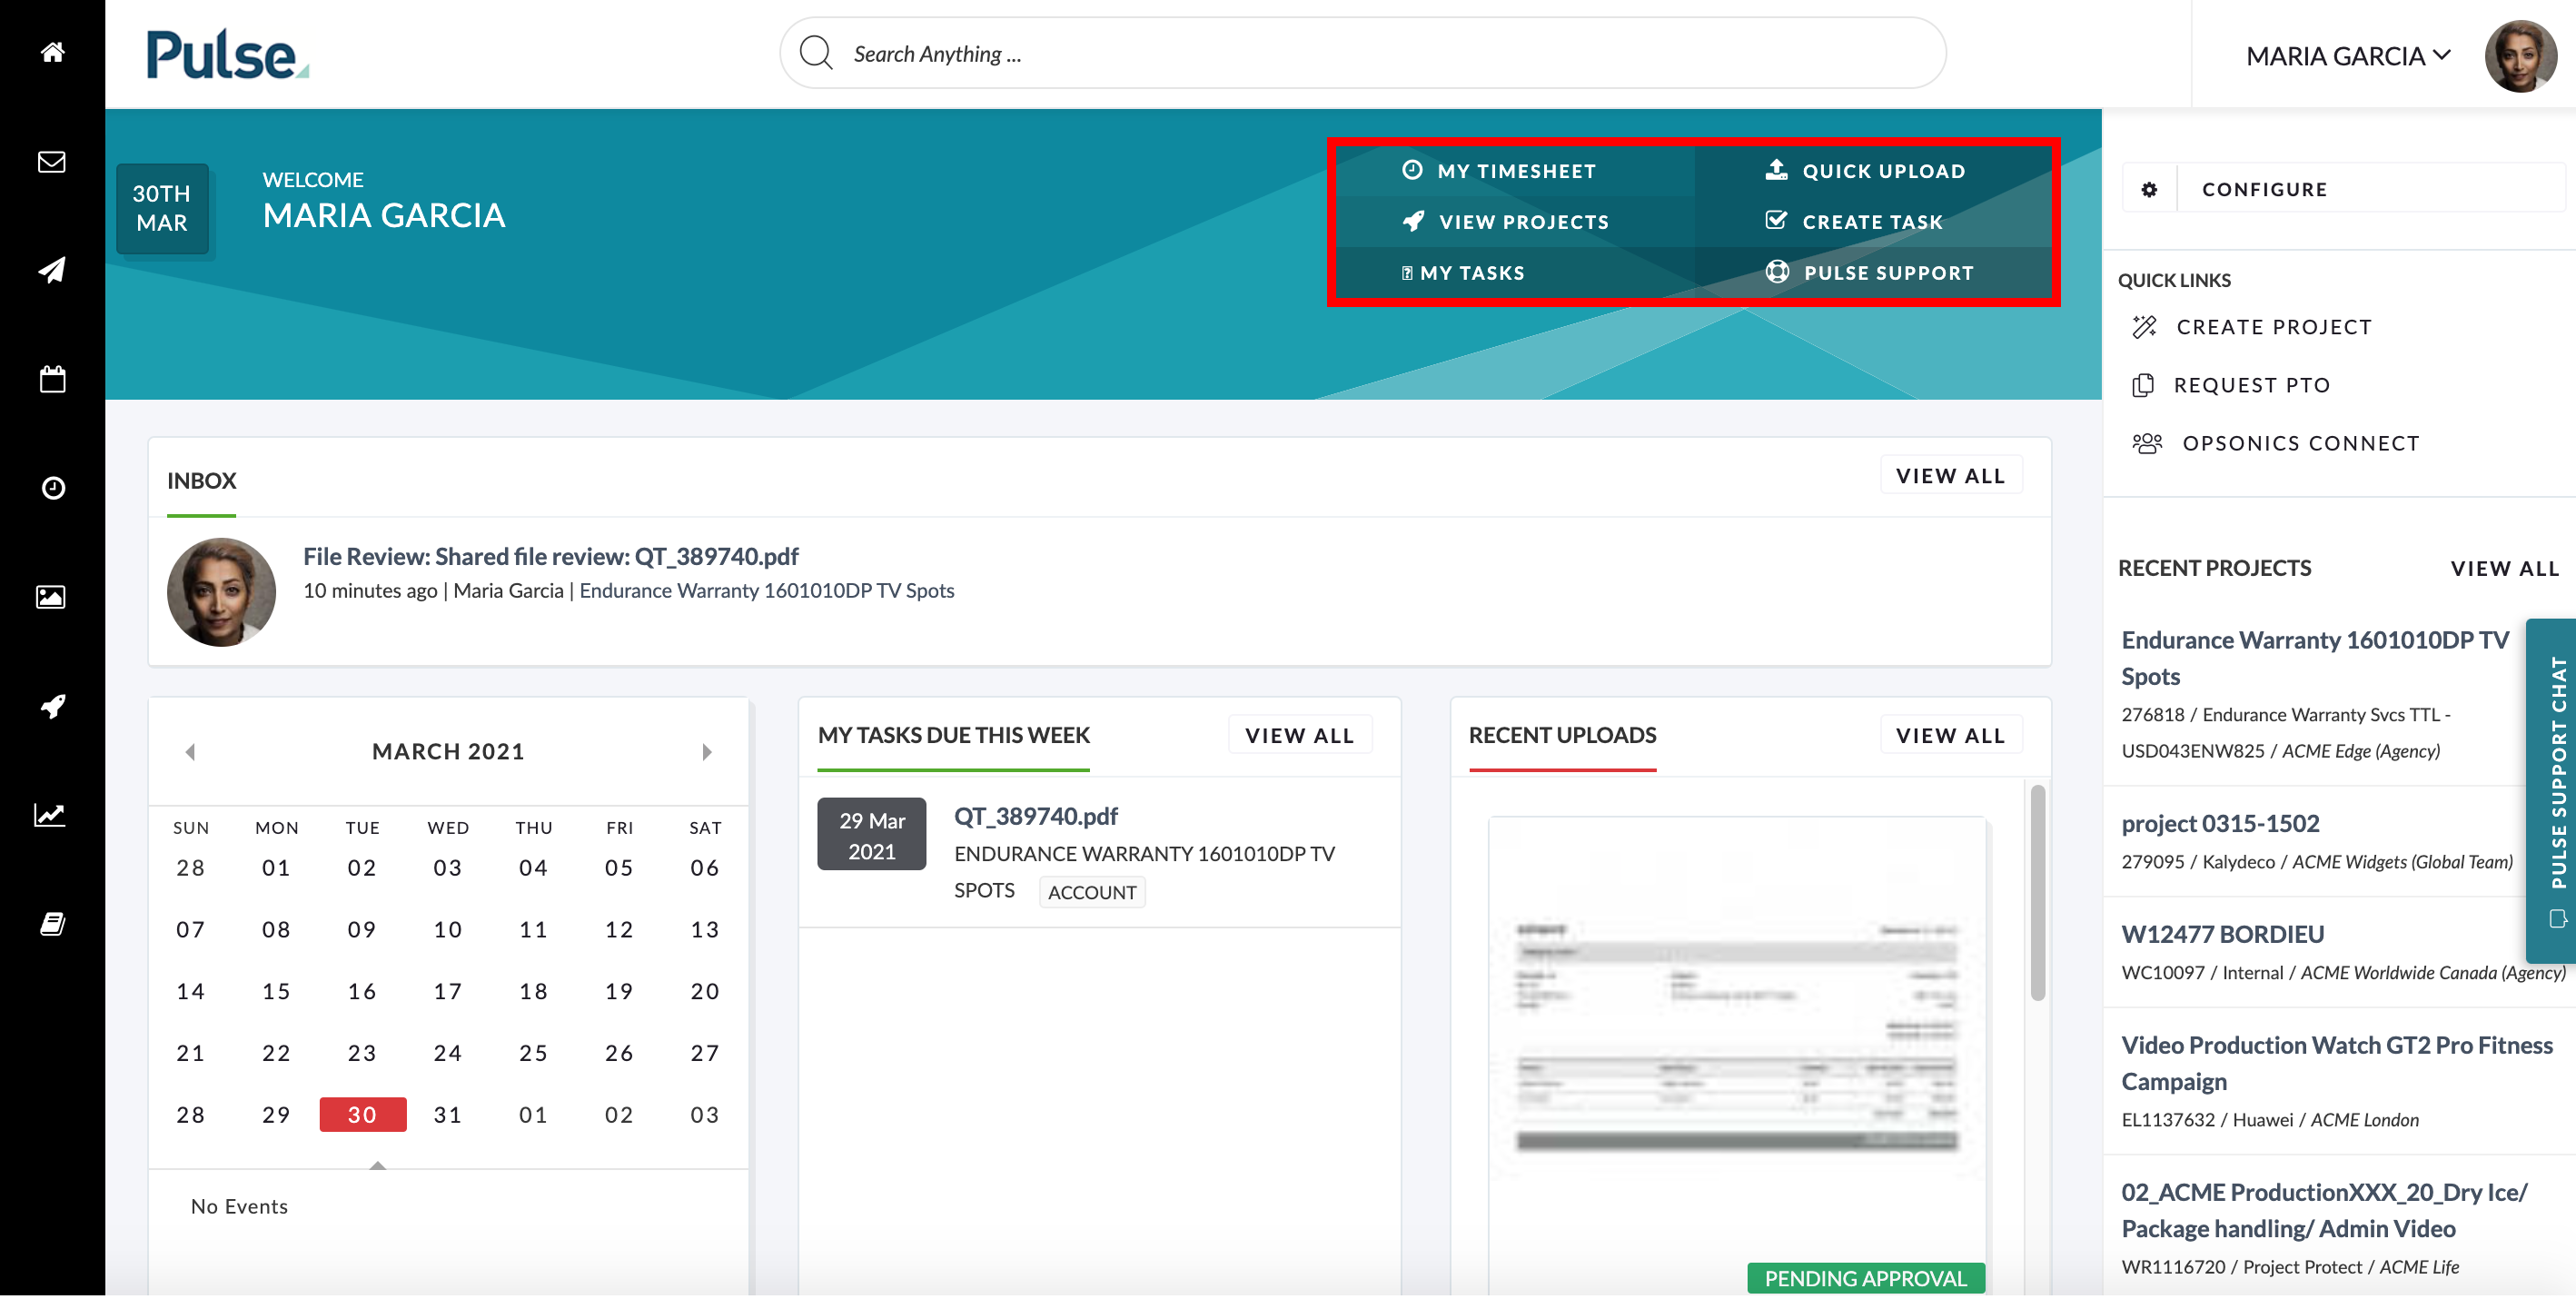
Task: Open the book icon in sidebar
Action: [52, 924]
